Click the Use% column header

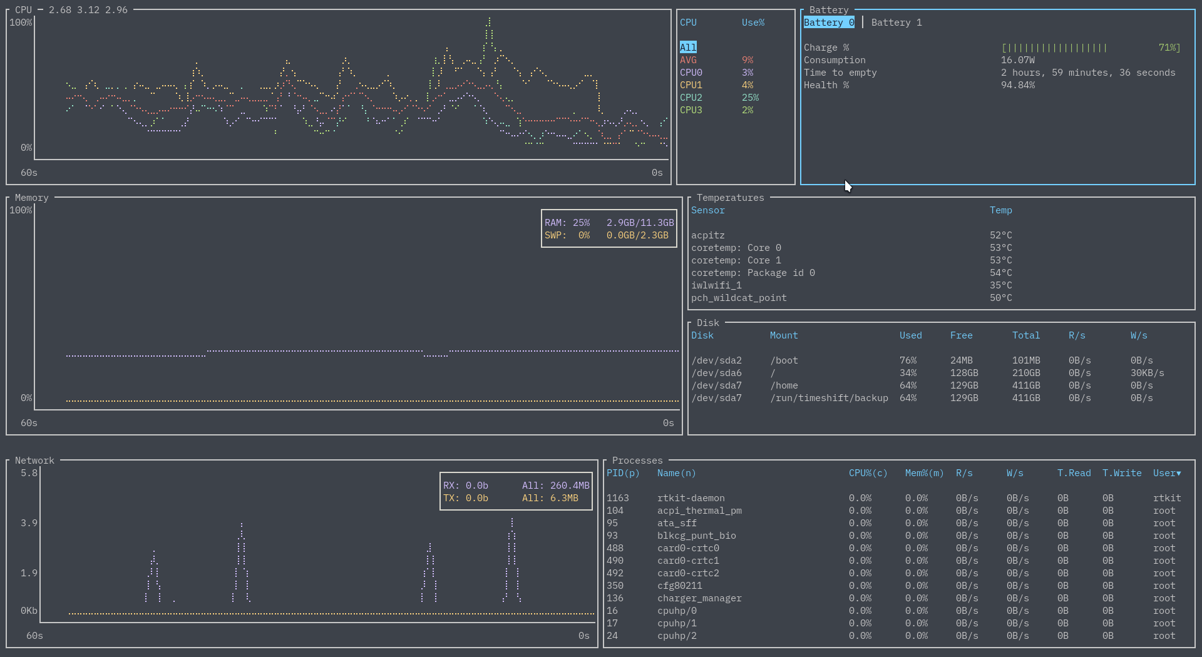click(753, 23)
